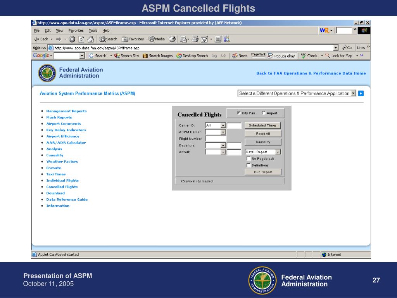Click the Google toolbar Search button
The width and height of the screenshot is (397, 298).
98,56
